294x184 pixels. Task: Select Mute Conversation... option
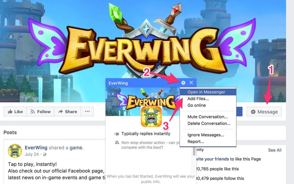(x=208, y=117)
